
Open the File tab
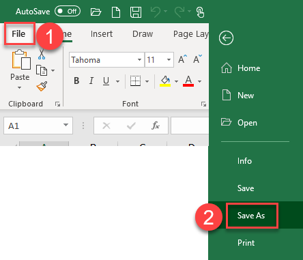point(18,34)
